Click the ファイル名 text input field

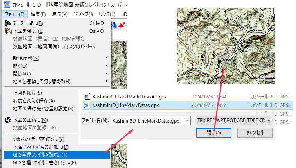146,121
